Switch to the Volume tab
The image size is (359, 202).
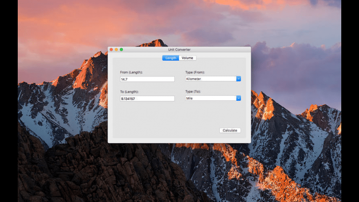pyautogui.click(x=187, y=58)
